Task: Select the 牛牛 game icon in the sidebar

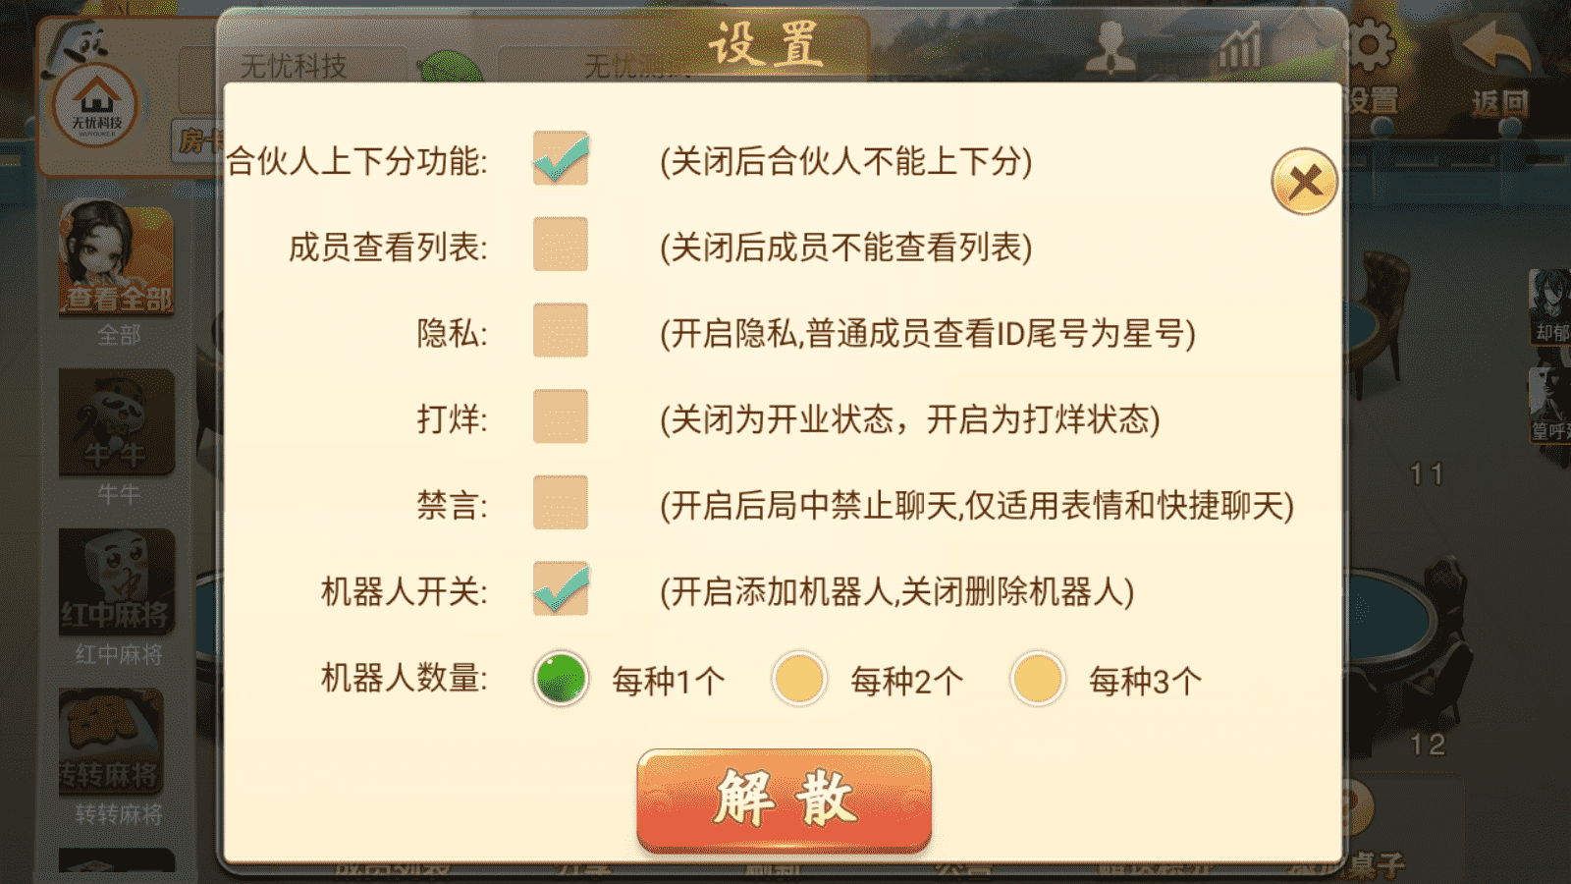Action: (117, 422)
